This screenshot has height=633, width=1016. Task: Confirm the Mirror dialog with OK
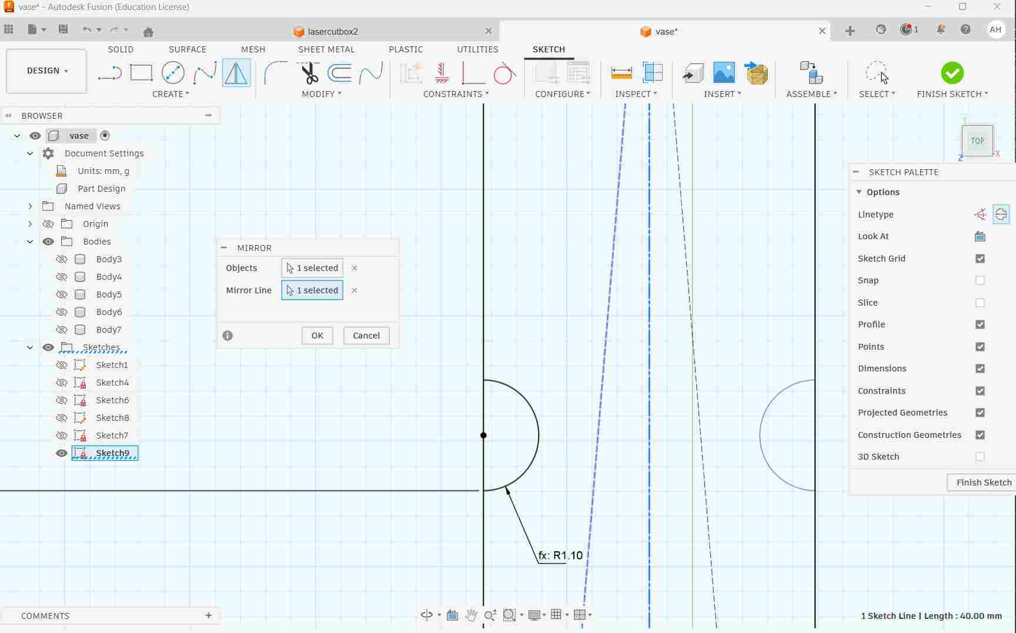click(317, 336)
